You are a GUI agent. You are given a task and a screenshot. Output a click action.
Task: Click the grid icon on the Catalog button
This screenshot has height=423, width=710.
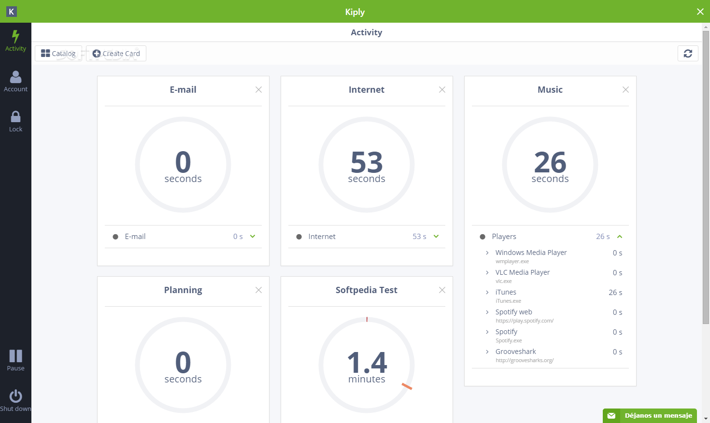pyautogui.click(x=46, y=53)
